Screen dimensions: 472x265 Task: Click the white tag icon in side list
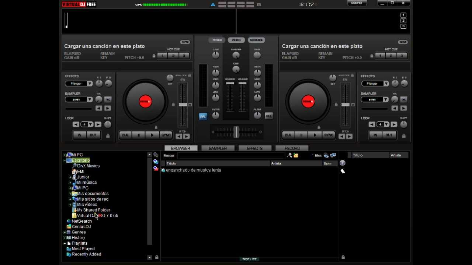pyautogui.click(x=343, y=171)
